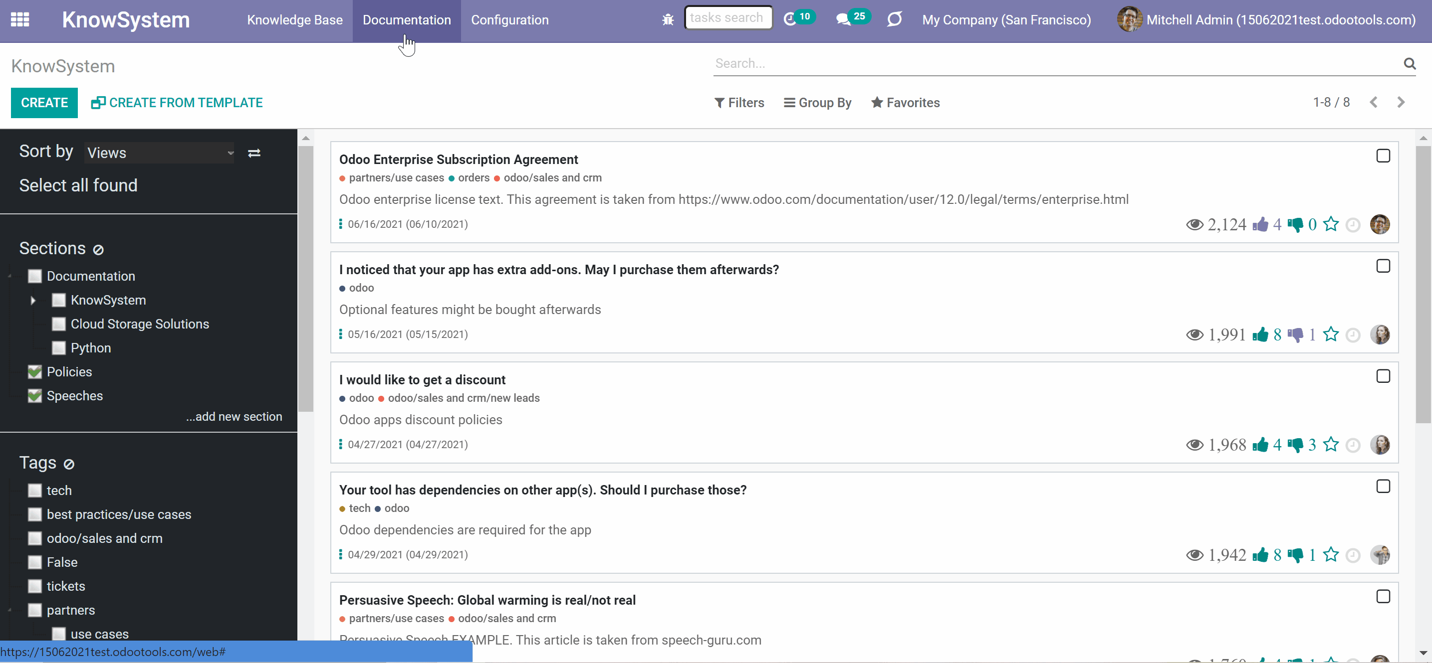1432x663 pixels.
Task: Tick the discount article checkbox
Action: tap(1383, 376)
